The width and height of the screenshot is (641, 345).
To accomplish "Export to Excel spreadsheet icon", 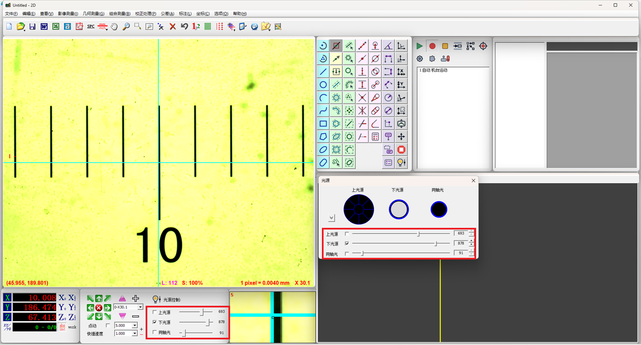I will [56, 27].
